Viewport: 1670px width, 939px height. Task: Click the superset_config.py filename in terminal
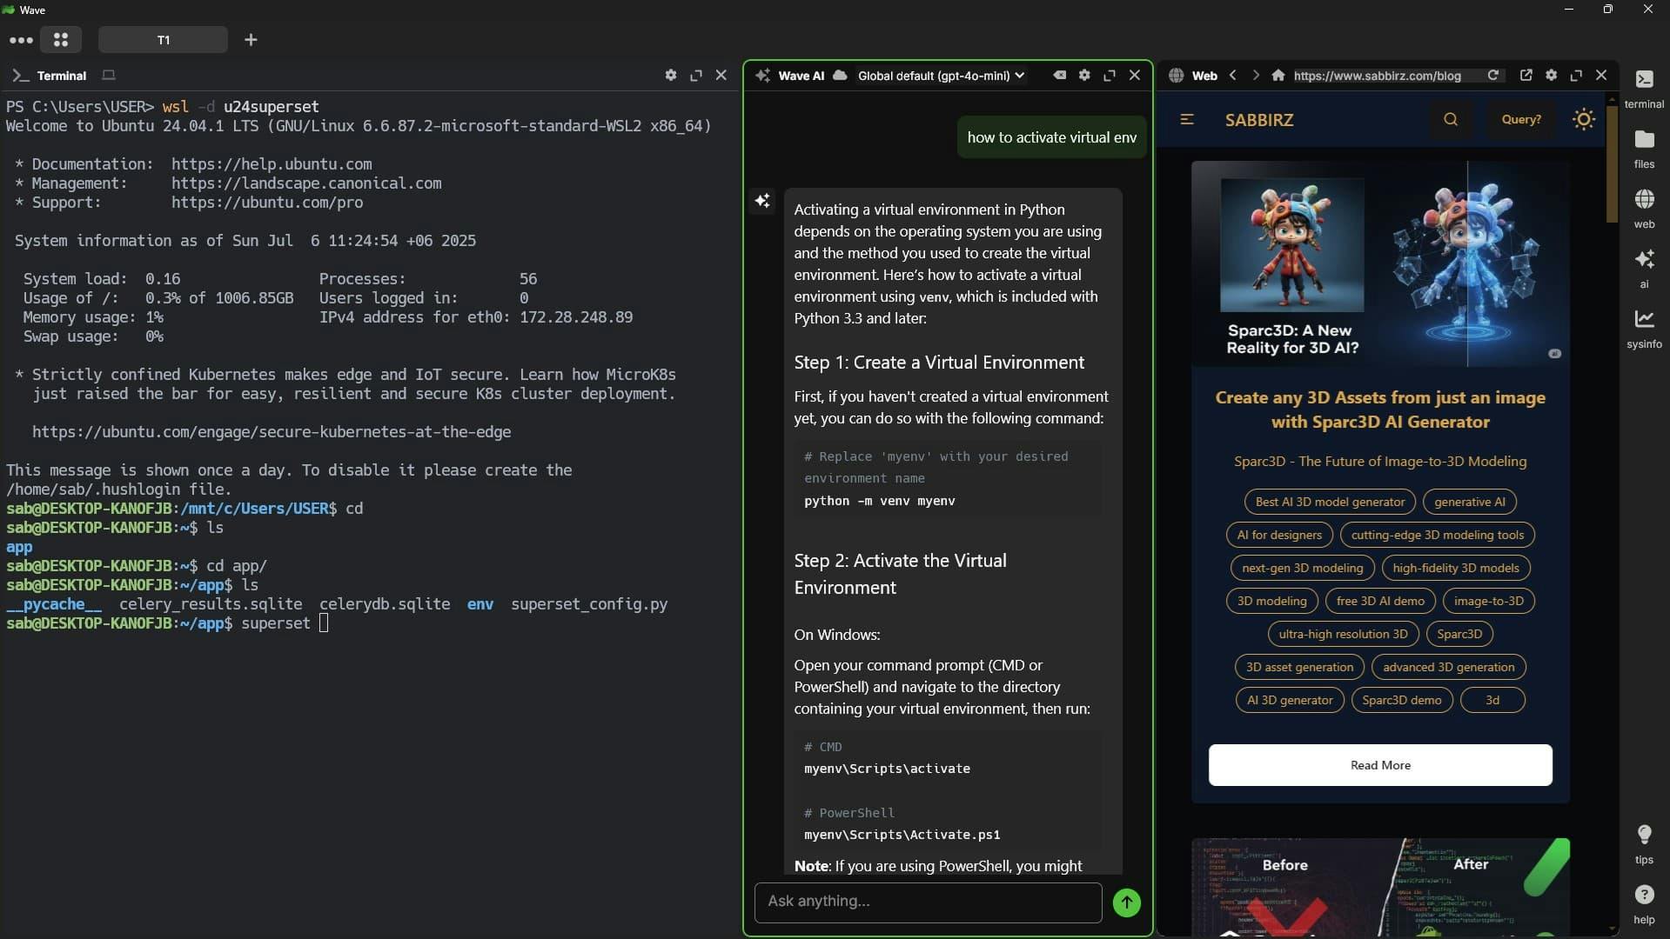pyautogui.click(x=589, y=604)
